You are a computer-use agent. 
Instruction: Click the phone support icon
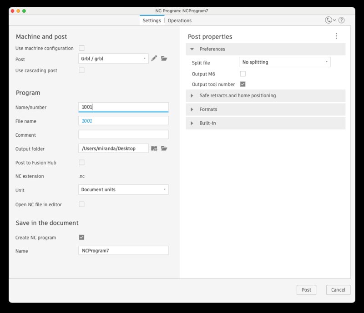(x=329, y=20)
